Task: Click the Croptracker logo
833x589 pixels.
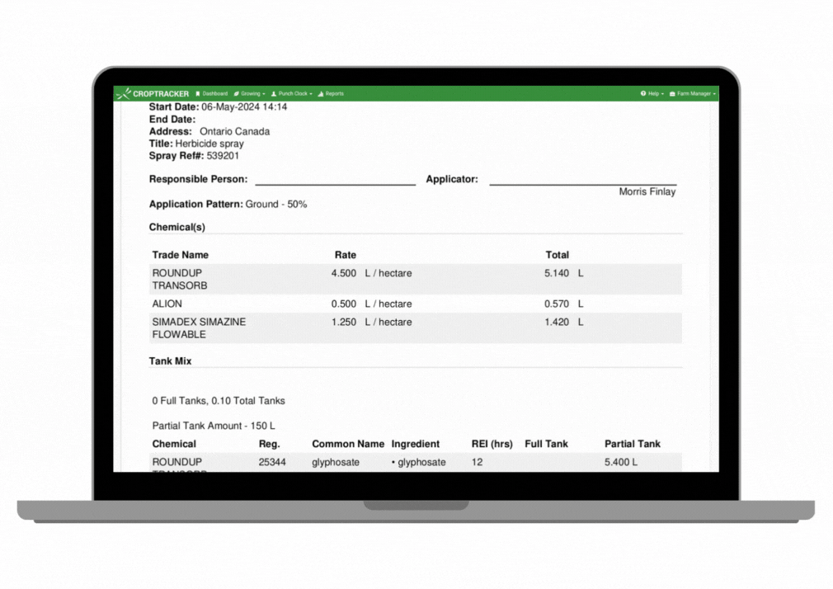Action: click(x=153, y=93)
